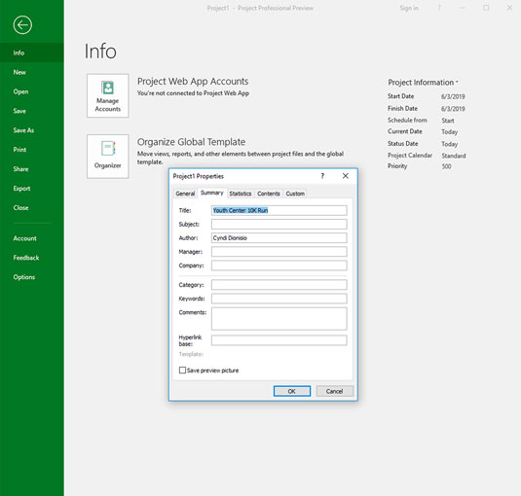Switch to the General tab
The height and width of the screenshot is (496, 521).
185,194
